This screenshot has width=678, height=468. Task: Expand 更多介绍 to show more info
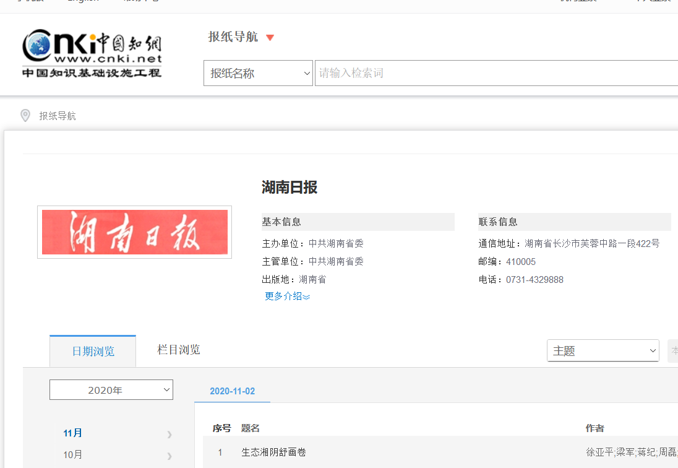tap(287, 297)
